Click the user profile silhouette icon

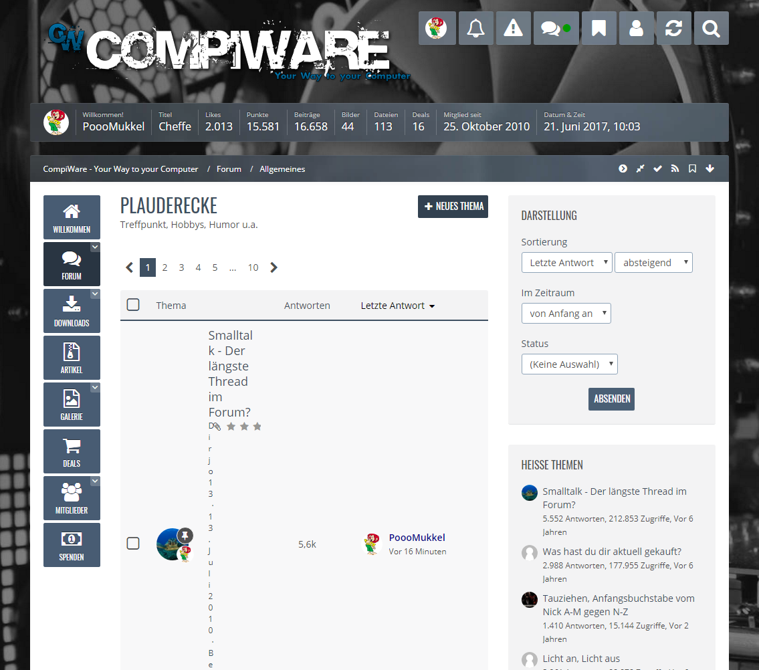(x=636, y=28)
